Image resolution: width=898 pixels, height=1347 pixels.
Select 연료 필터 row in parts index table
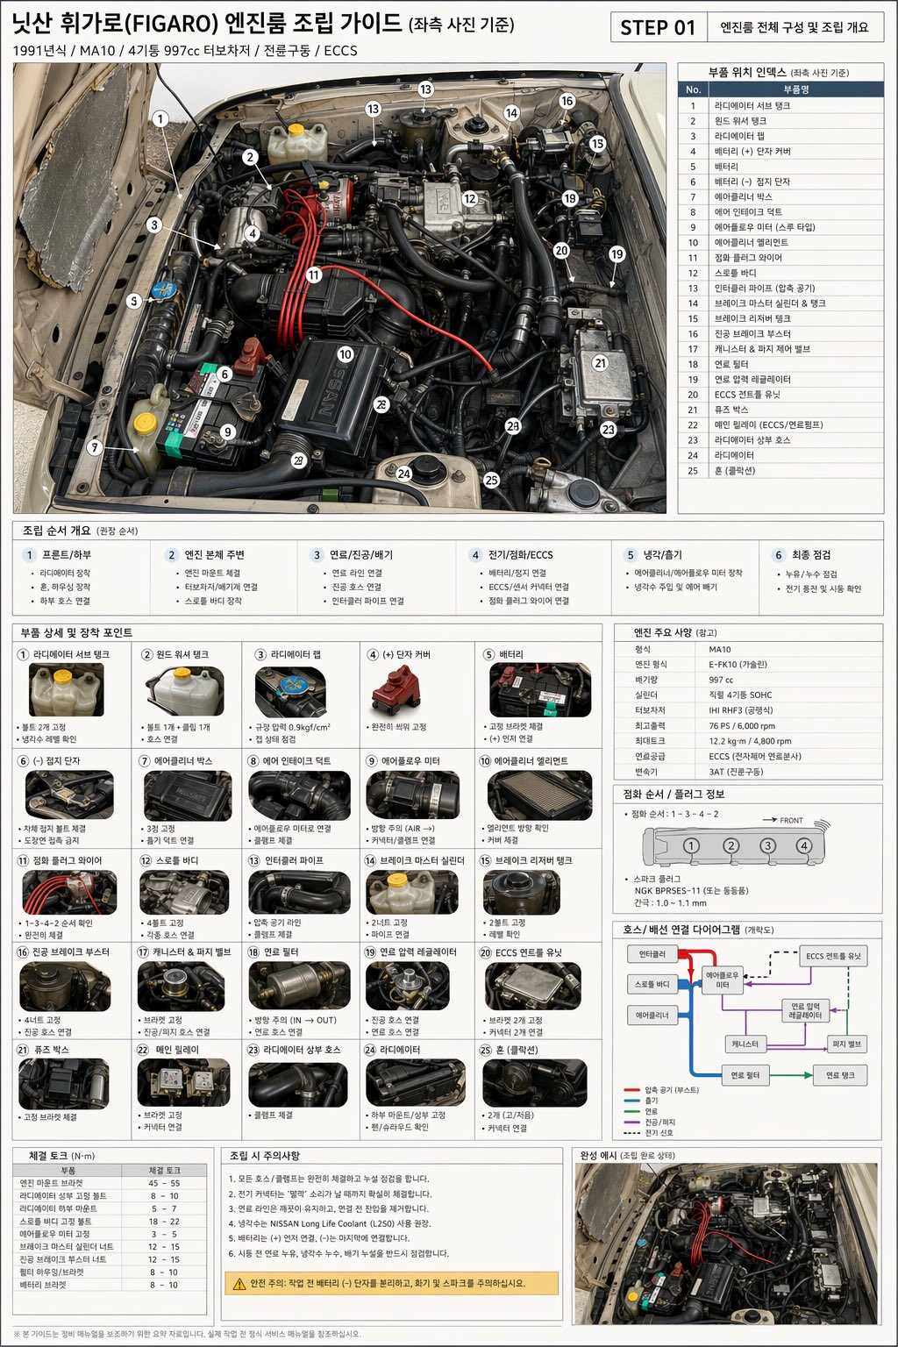tap(780, 364)
